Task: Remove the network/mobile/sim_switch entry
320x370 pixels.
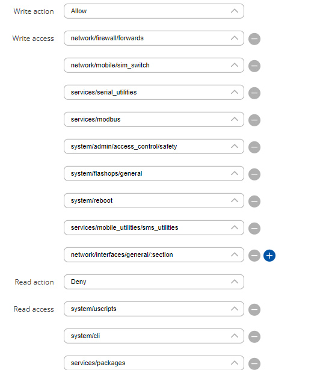Action: coord(254,66)
